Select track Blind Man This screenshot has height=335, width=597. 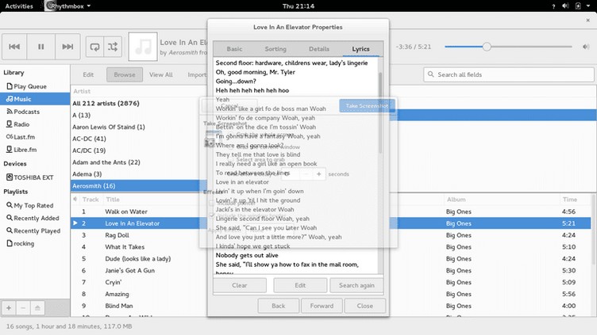pyautogui.click(x=119, y=306)
